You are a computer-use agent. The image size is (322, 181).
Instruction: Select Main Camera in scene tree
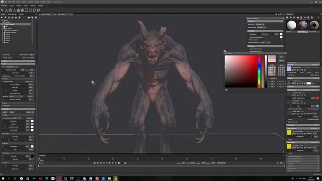10,24
